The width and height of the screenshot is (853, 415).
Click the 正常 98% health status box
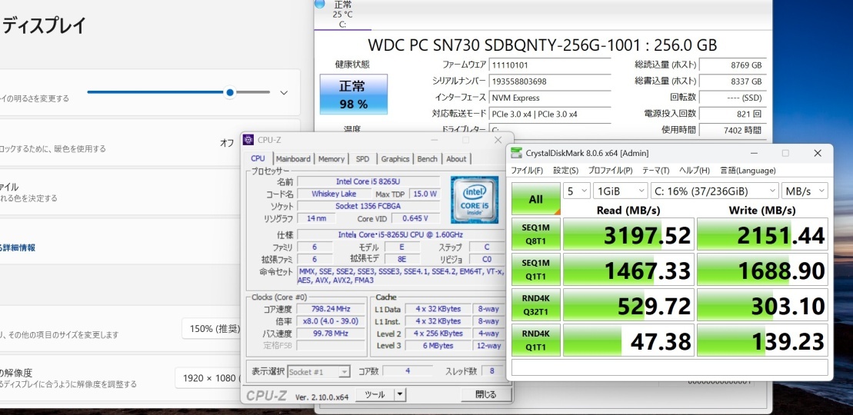point(354,94)
